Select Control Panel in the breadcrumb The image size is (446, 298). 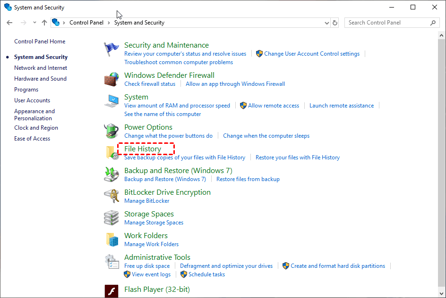coord(86,23)
